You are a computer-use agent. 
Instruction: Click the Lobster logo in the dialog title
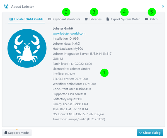point(6,6)
